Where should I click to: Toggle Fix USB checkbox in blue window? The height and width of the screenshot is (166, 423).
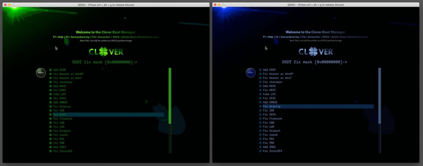[x=260, y=122]
